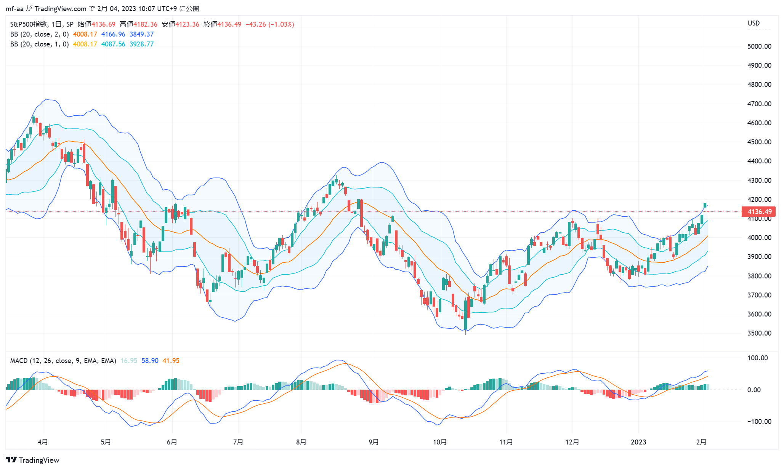Click the 4月 marker on the time axis
Viewport: 784px width, 470px height.
point(43,442)
